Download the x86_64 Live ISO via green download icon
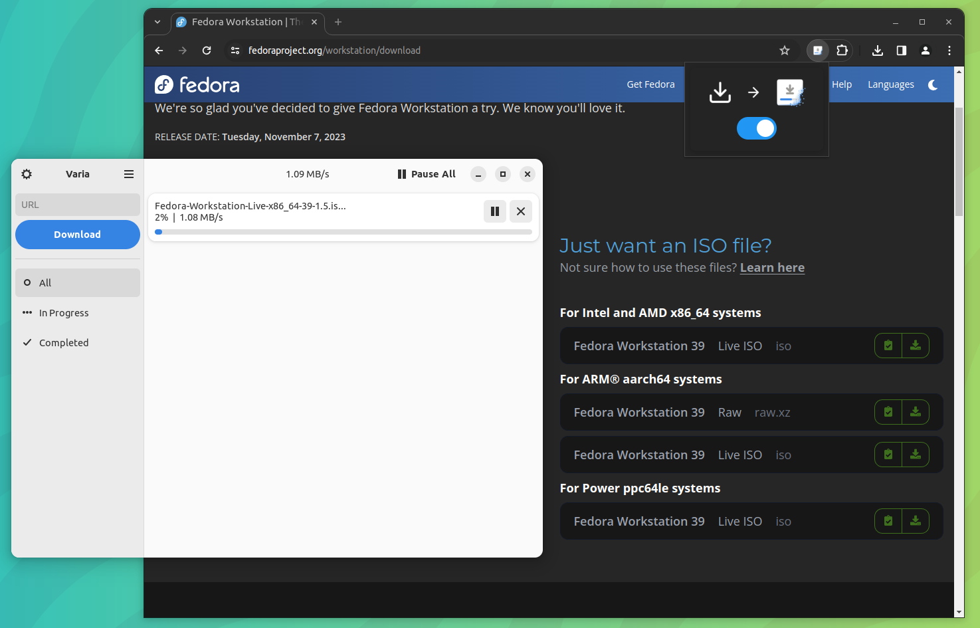Screen dimensions: 980x628 coord(916,345)
